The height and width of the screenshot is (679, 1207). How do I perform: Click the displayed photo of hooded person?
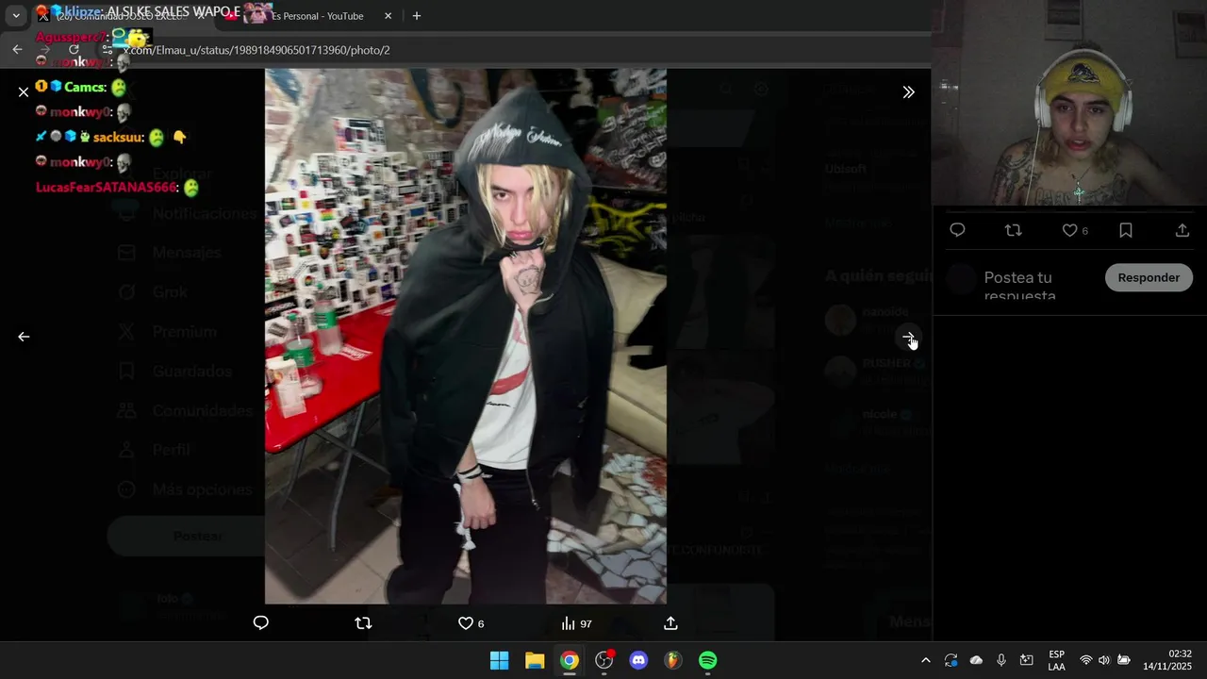466,336
